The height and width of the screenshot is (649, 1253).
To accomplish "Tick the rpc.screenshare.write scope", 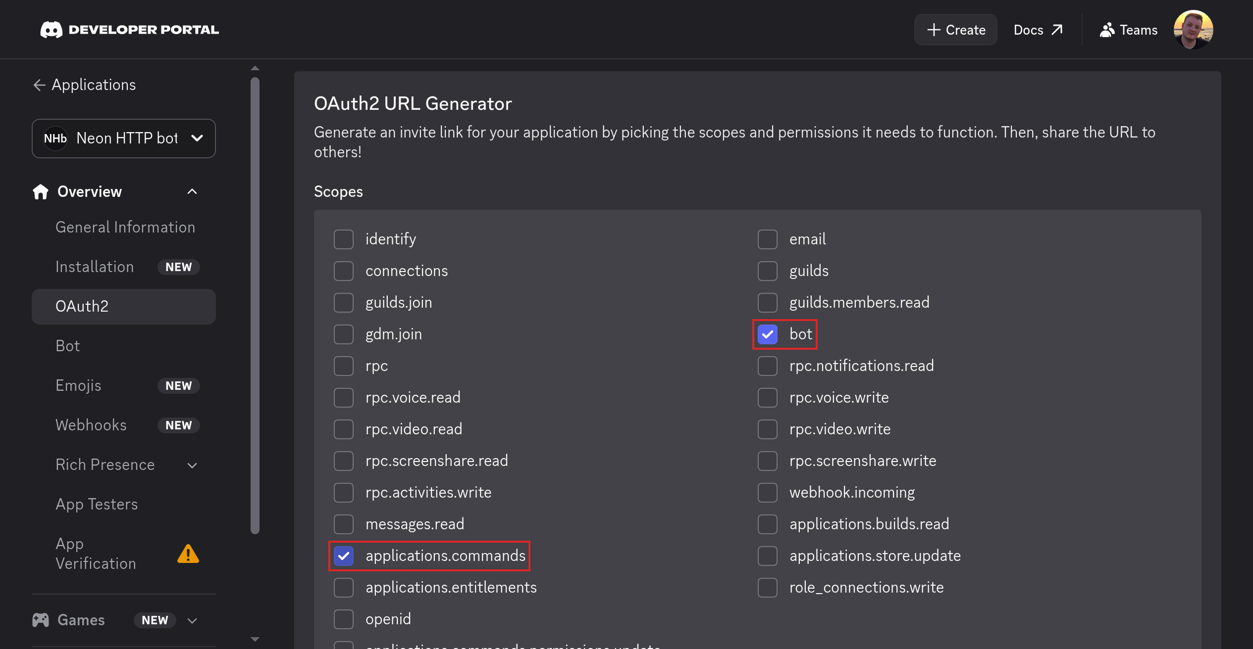I will tap(768, 461).
